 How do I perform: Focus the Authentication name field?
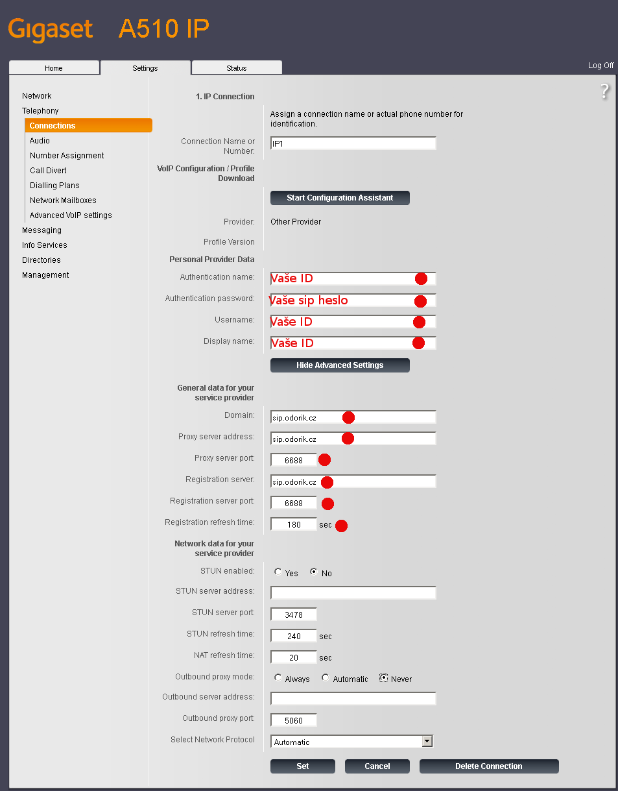pyautogui.click(x=353, y=279)
